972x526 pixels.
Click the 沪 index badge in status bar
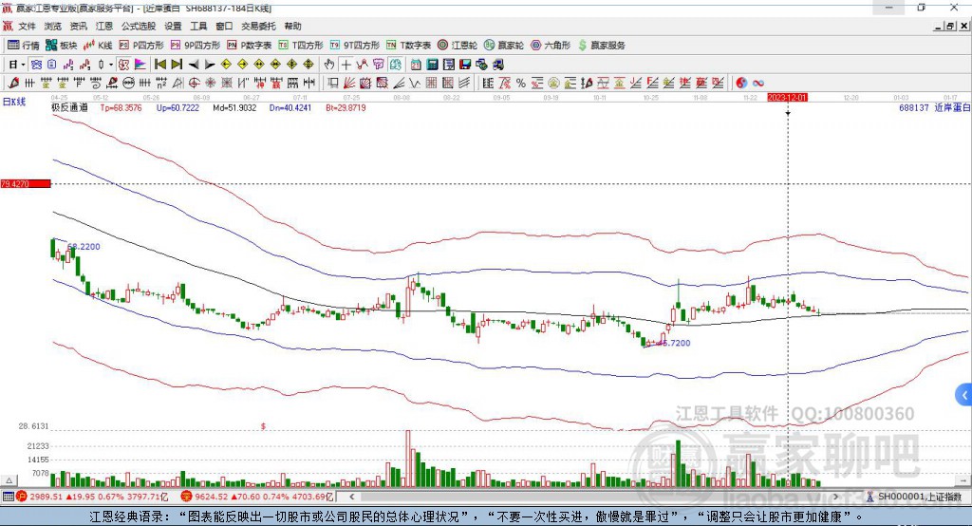pyautogui.click(x=22, y=497)
